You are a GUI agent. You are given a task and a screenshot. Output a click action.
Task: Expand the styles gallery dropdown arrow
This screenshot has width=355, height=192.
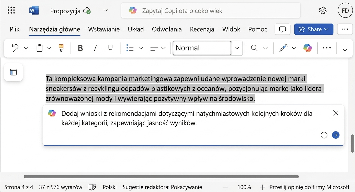coord(237,48)
